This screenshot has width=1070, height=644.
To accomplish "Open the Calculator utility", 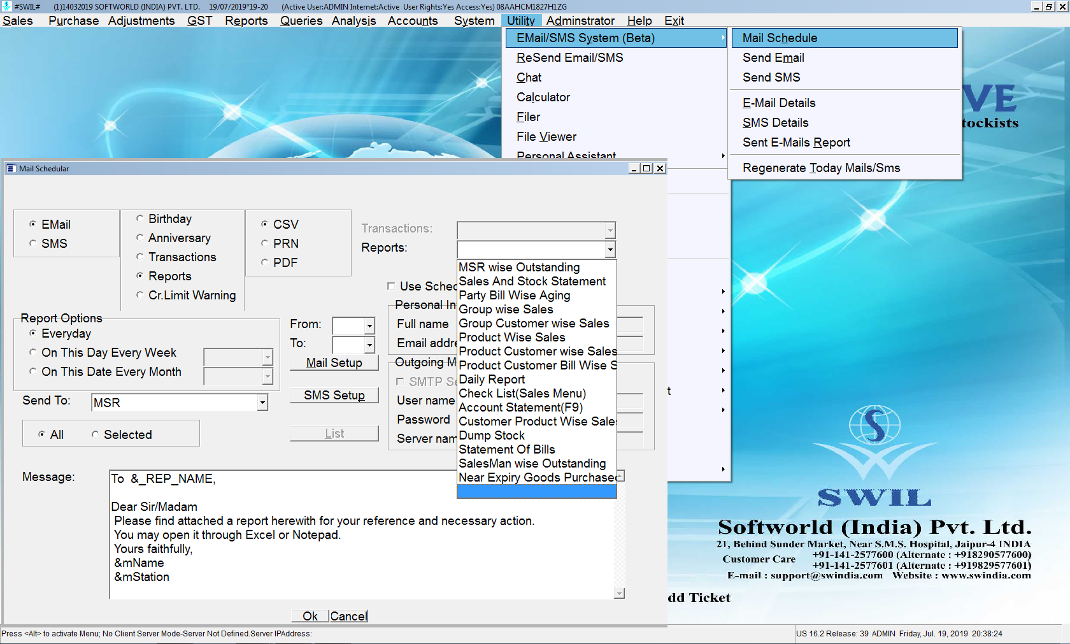I will 615,97.
